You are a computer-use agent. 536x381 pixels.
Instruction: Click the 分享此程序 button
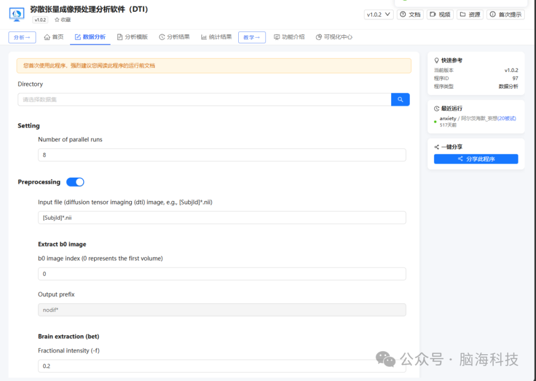click(476, 159)
